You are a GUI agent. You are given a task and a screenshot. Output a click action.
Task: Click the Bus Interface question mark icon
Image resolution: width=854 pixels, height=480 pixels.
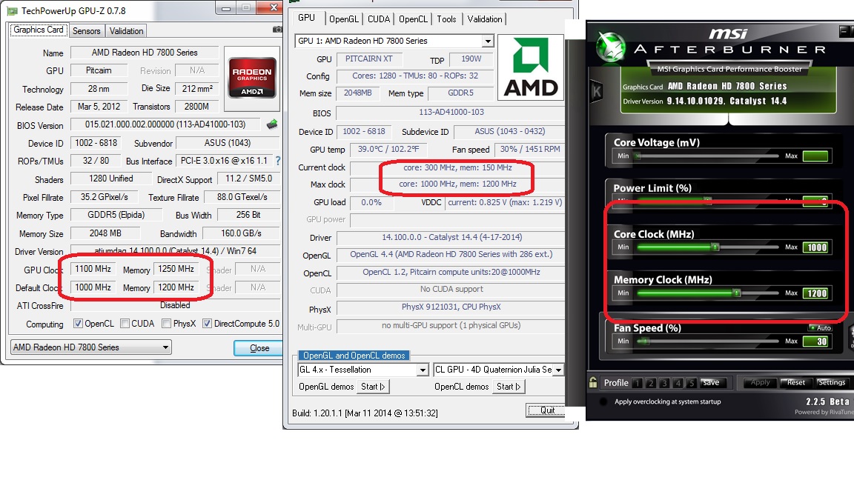pos(278,161)
